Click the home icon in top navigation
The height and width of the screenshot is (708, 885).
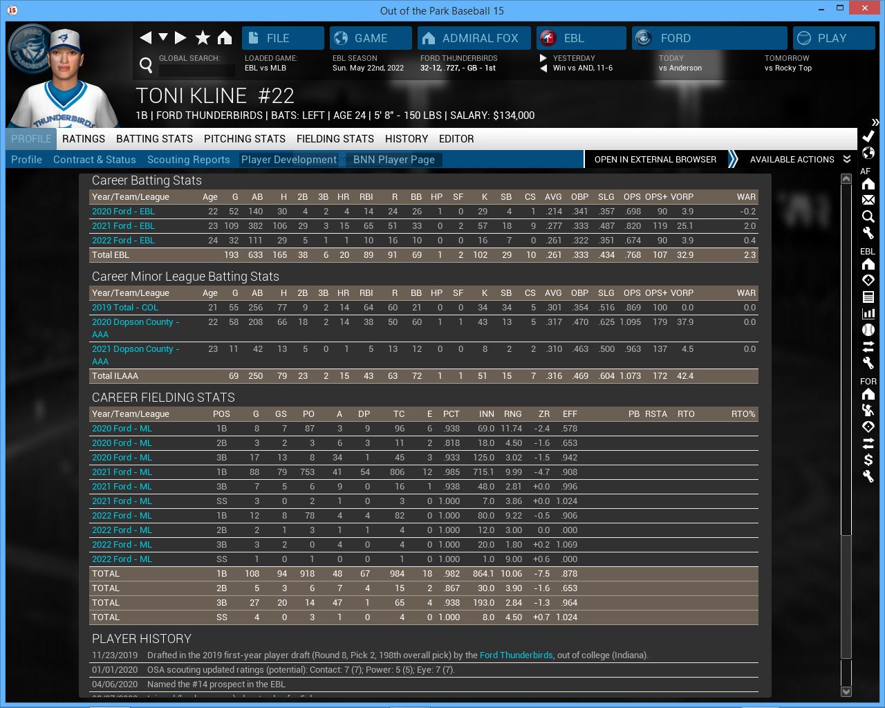pos(225,38)
